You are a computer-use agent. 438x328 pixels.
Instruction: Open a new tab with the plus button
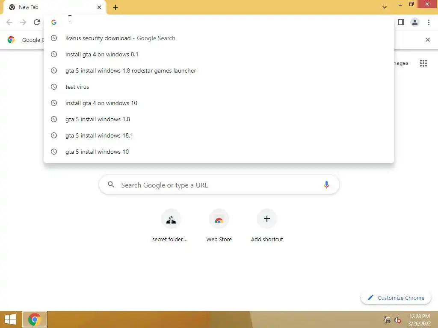(115, 7)
